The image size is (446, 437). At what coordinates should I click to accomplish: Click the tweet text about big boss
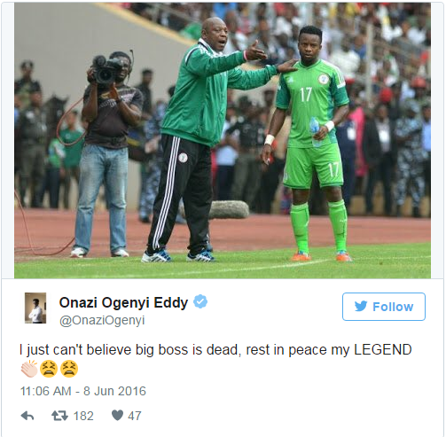coord(215,350)
